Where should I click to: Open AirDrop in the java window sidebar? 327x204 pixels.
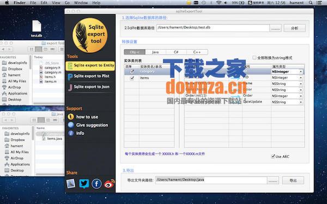[14, 158]
